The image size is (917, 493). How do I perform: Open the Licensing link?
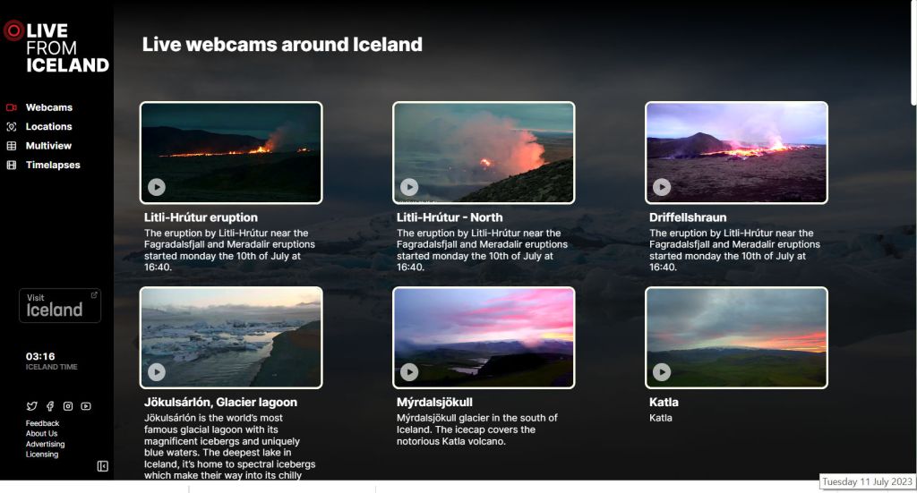tap(41, 455)
